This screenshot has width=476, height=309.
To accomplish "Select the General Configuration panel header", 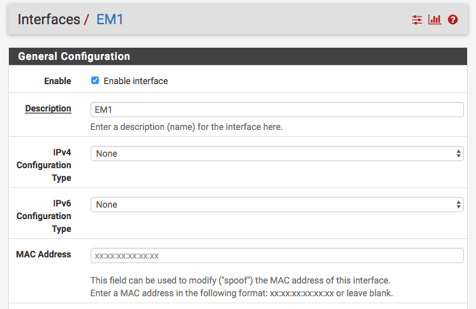I will pyautogui.click(x=74, y=57).
